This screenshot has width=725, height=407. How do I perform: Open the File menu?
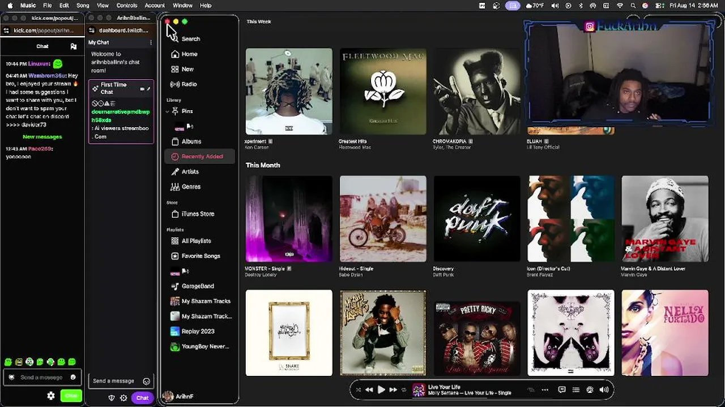48,6
